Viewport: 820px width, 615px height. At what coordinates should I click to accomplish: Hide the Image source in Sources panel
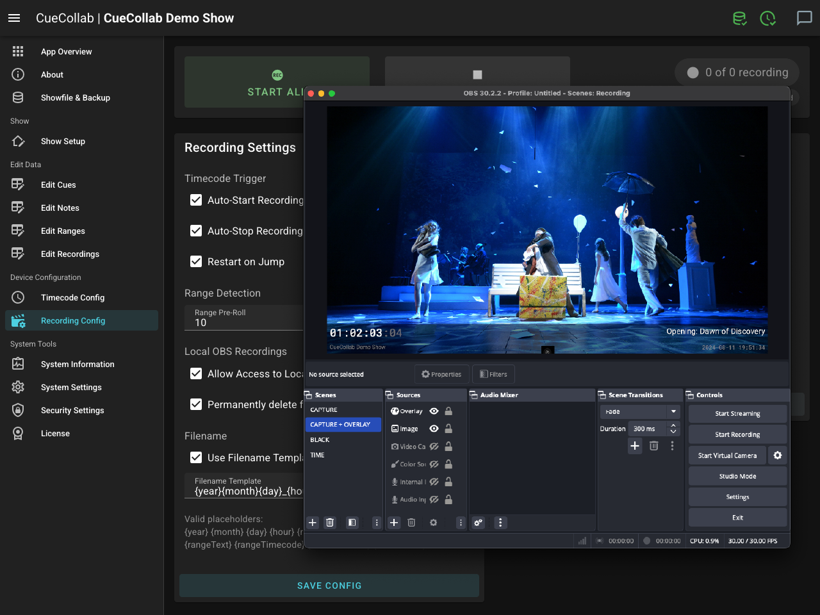[434, 429]
